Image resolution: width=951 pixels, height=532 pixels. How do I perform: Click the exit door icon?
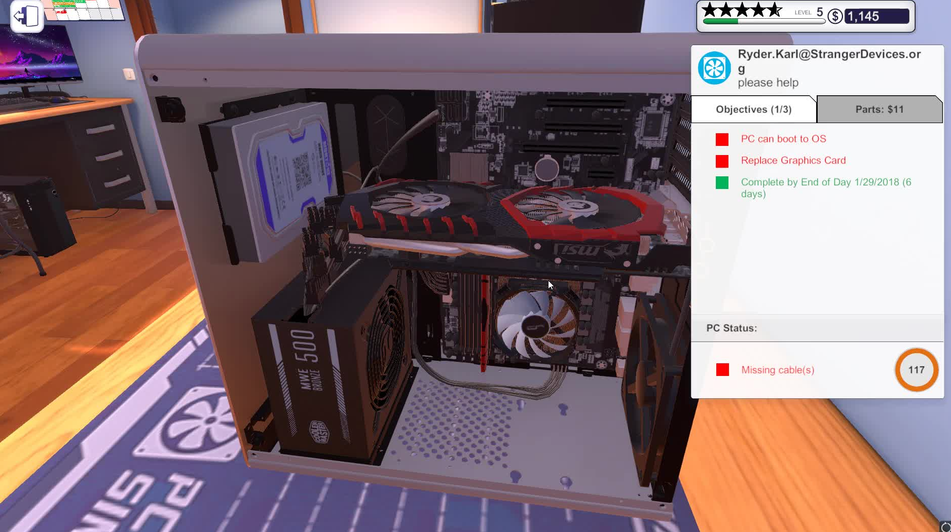point(26,16)
